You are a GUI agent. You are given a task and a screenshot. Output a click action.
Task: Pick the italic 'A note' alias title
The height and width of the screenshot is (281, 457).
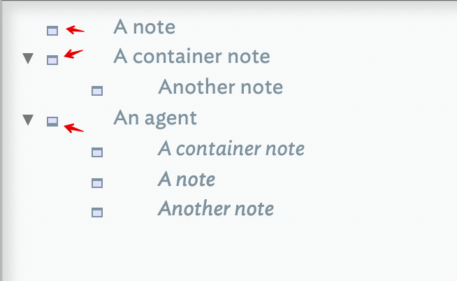point(186,180)
